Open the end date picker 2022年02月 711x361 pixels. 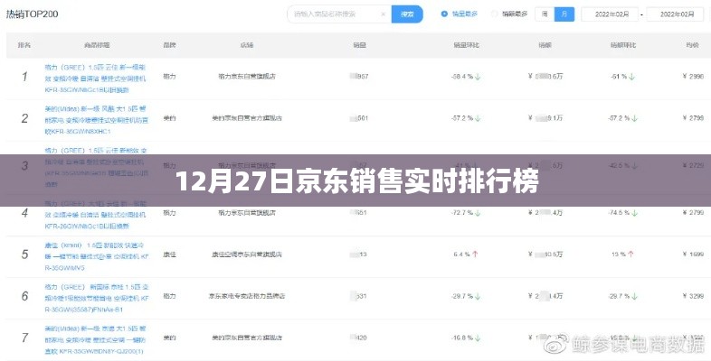(675, 14)
